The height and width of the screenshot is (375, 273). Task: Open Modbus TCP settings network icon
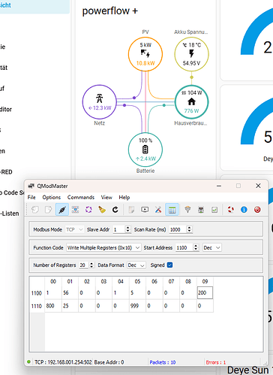pos(201,210)
